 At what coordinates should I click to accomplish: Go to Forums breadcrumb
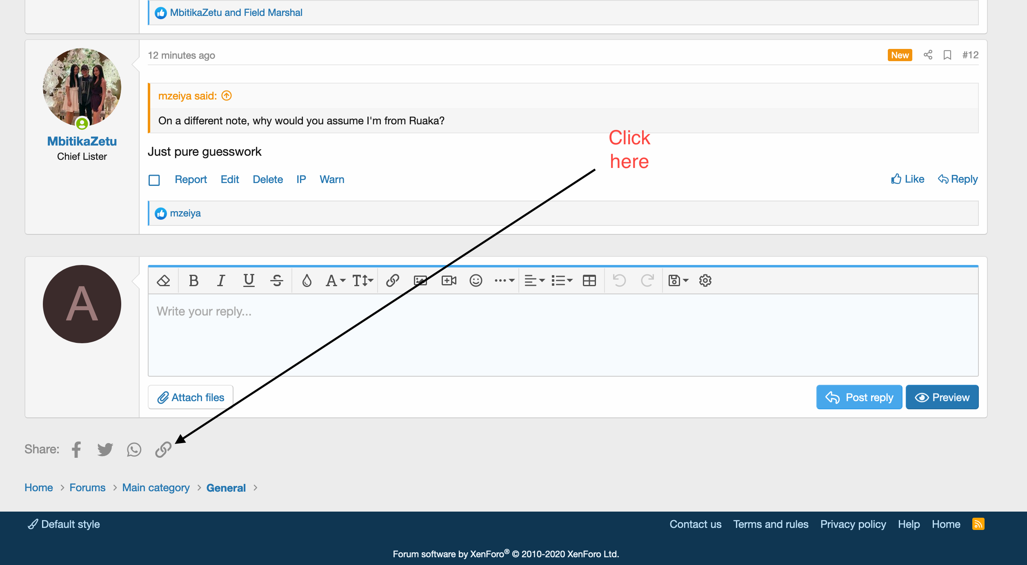[87, 488]
